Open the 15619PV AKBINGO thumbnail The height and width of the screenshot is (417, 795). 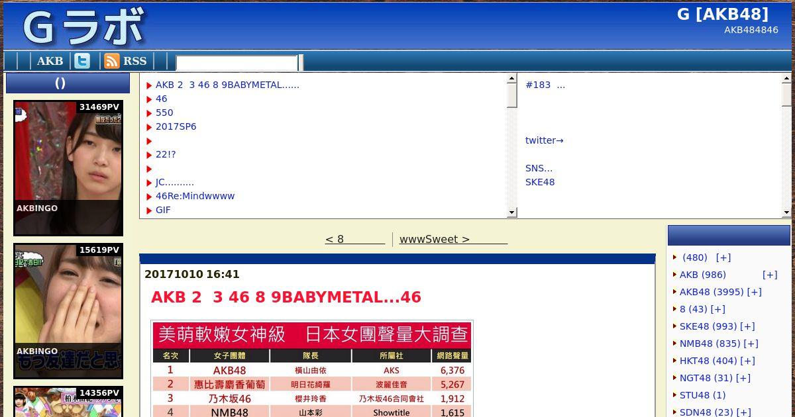point(68,311)
